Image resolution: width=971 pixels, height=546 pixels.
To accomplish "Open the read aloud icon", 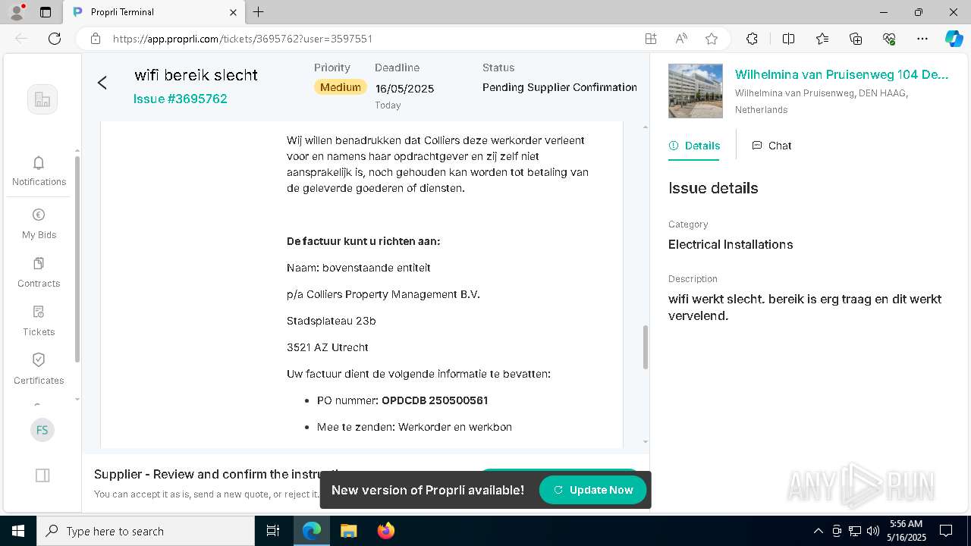I will pyautogui.click(x=681, y=39).
